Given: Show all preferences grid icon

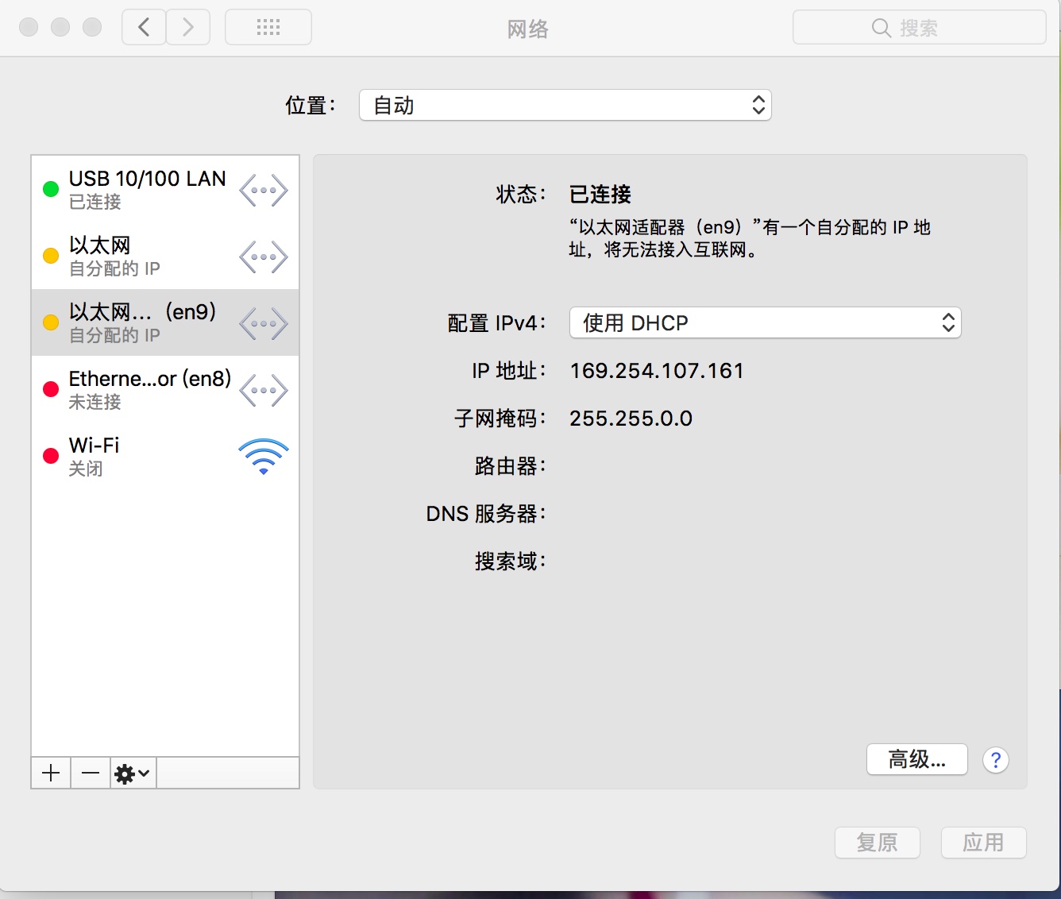Looking at the screenshot, I should point(268,28).
